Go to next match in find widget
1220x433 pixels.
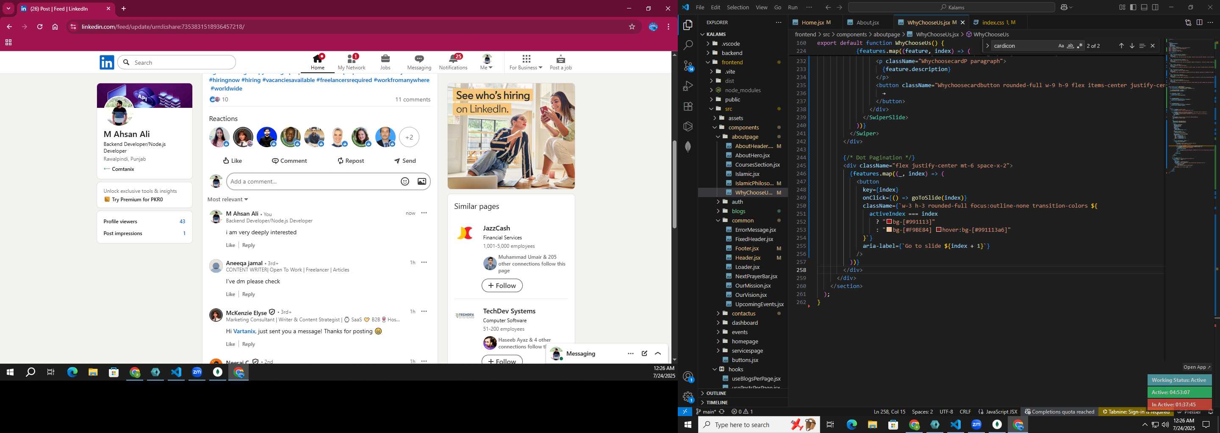pyautogui.click(x=1131, y=46)
